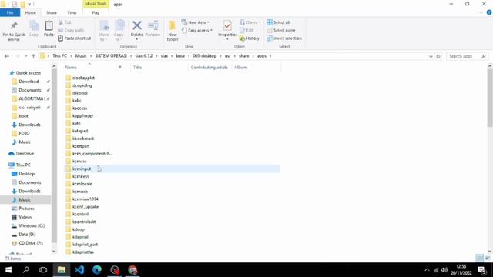Open Task View on taskbar

43,270
